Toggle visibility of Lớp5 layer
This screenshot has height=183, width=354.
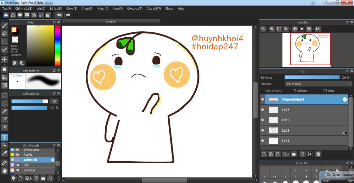263,110
